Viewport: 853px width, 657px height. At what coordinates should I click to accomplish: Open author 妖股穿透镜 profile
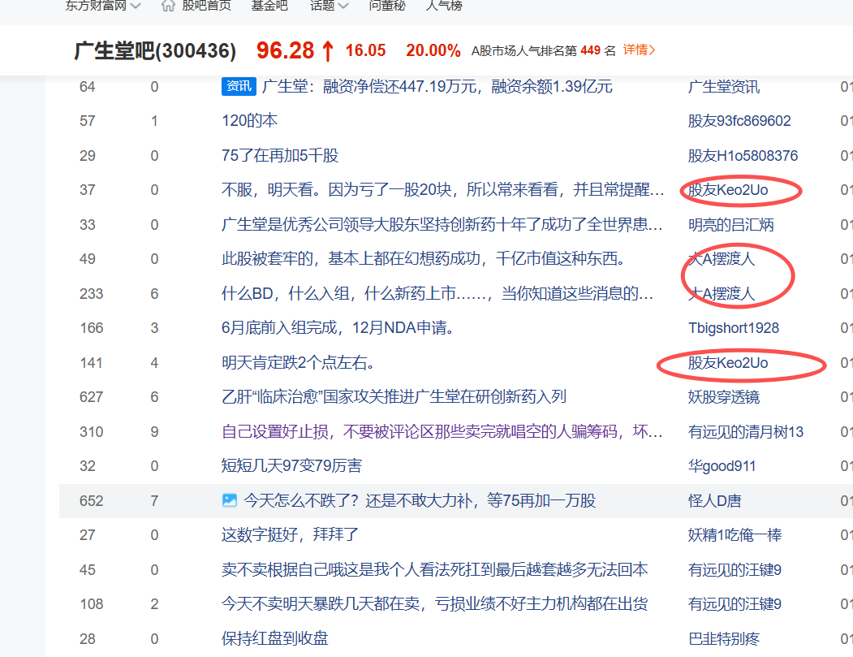[723, 397]
